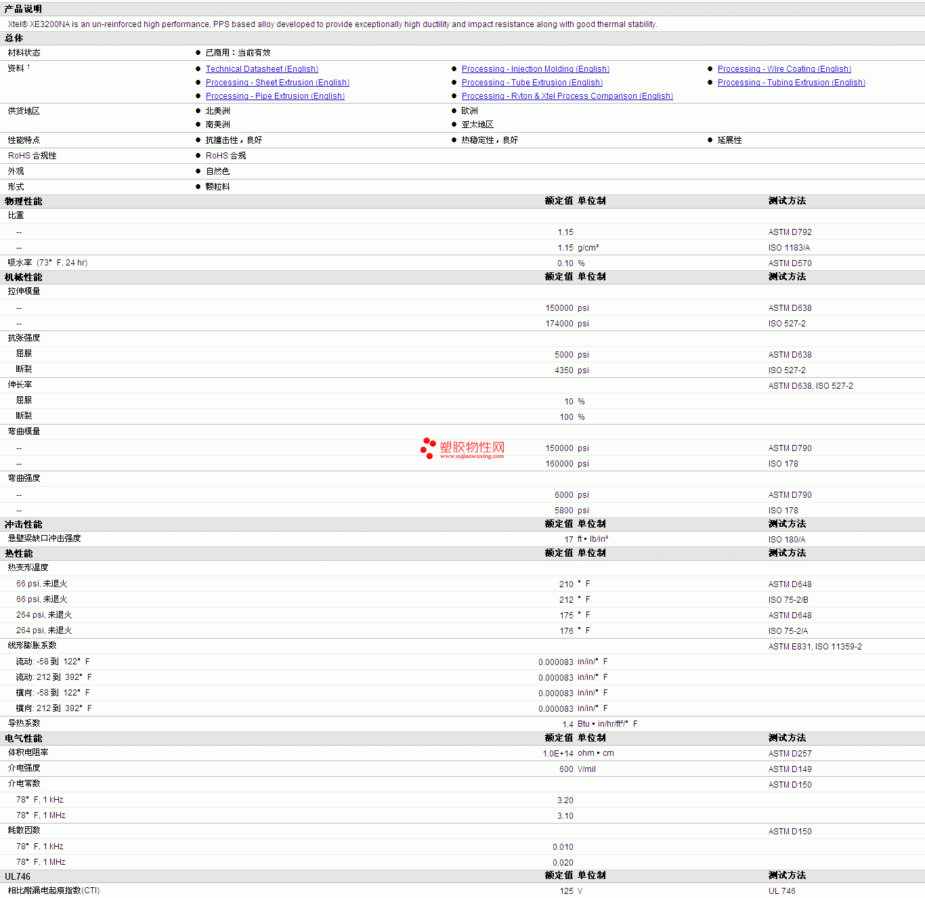
Task: Select the 介电常数 row label
Action: 24,784
